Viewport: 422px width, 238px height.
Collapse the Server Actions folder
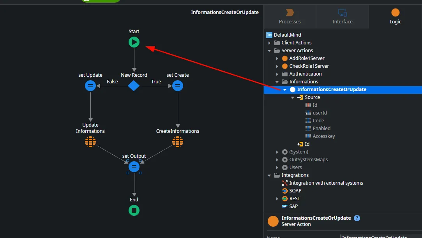tap(269, 51)
